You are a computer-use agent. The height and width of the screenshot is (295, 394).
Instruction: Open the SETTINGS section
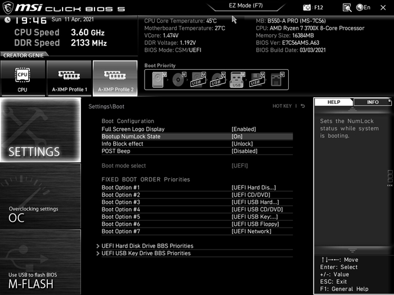41,130
